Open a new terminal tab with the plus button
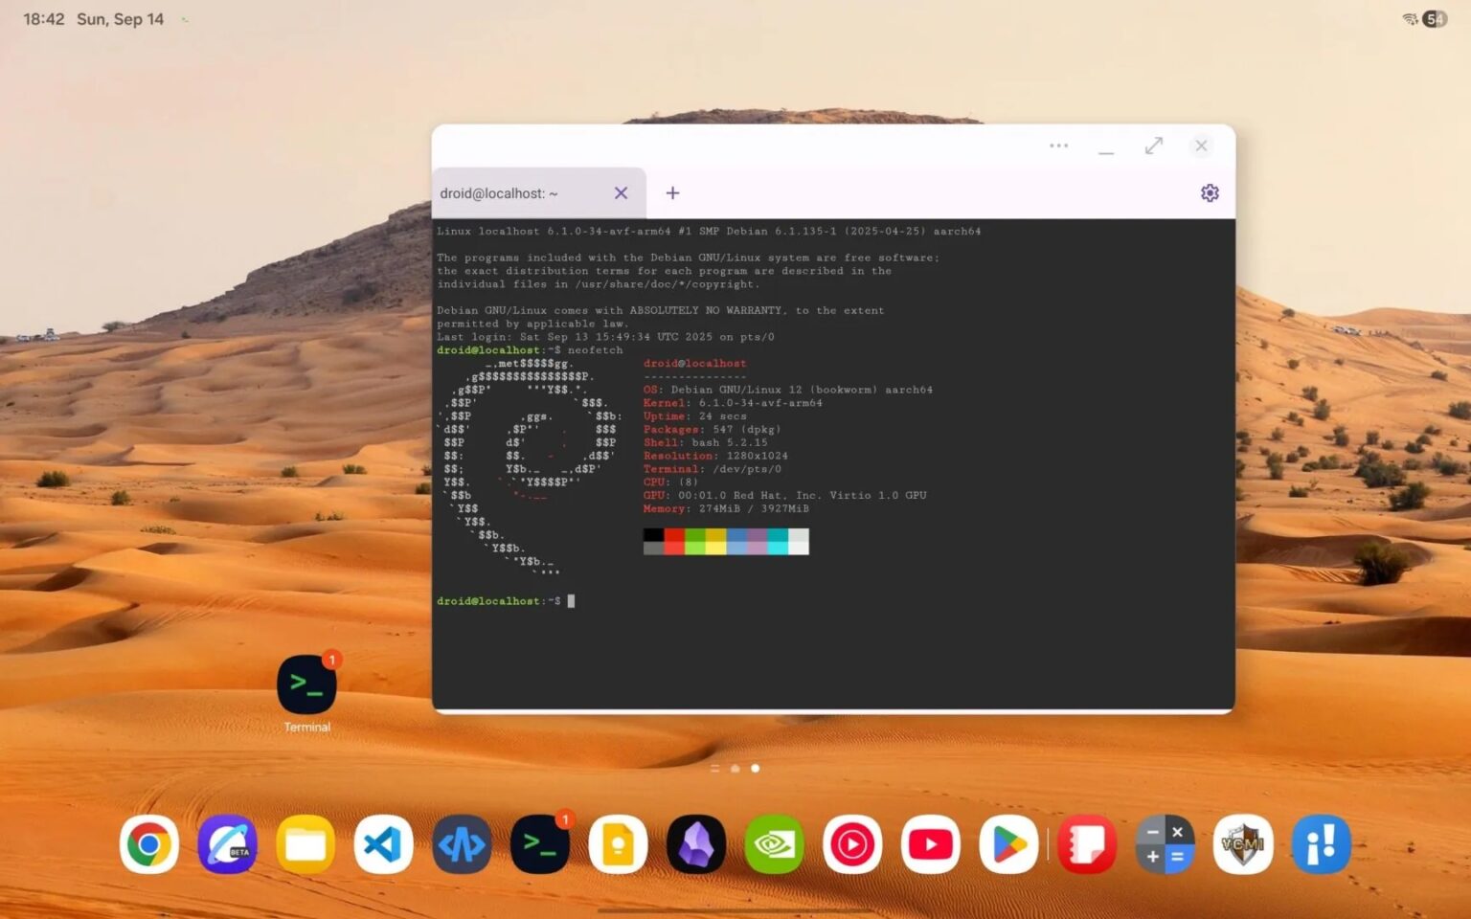This screenshot has width=1471, height=919. [x=672, y=192]
